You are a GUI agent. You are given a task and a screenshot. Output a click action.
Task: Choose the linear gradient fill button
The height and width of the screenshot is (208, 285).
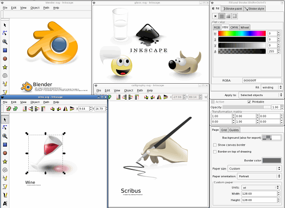[x=228, y=16]
